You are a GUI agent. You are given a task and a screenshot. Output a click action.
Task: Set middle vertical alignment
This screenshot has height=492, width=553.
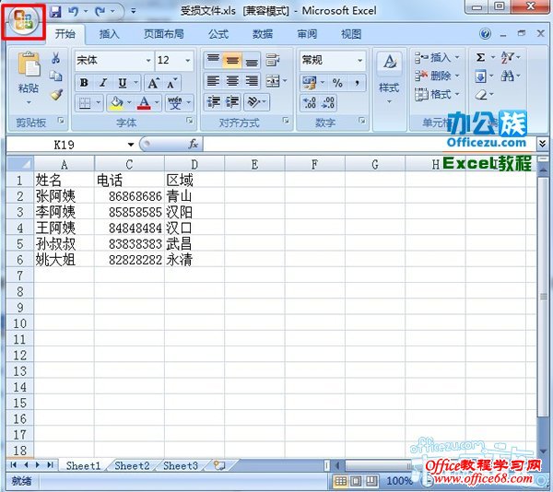[x=232, y=60]
